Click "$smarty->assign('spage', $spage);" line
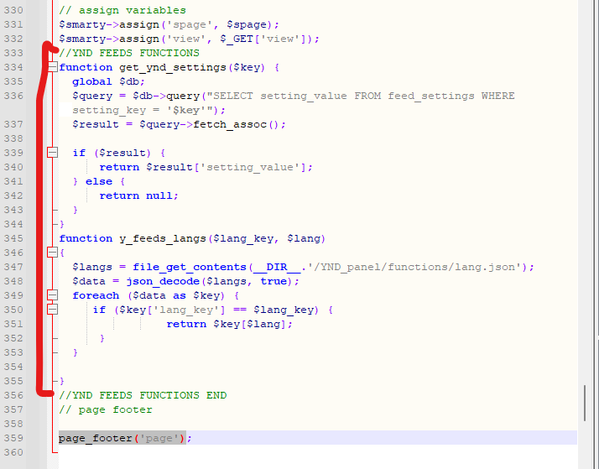Viewport: 599px width, 469px height. 169,24
